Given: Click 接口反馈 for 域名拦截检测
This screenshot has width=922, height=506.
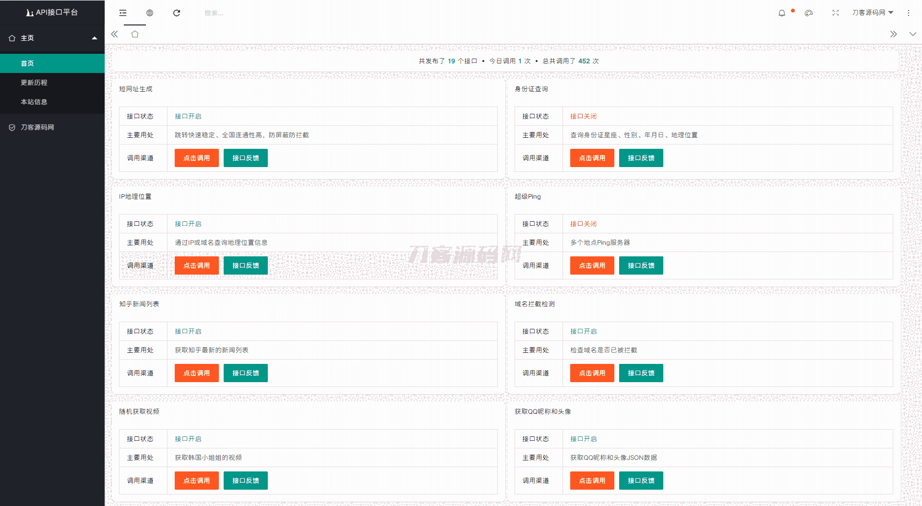Looking at the screenshot, I should tap(641, 373).
